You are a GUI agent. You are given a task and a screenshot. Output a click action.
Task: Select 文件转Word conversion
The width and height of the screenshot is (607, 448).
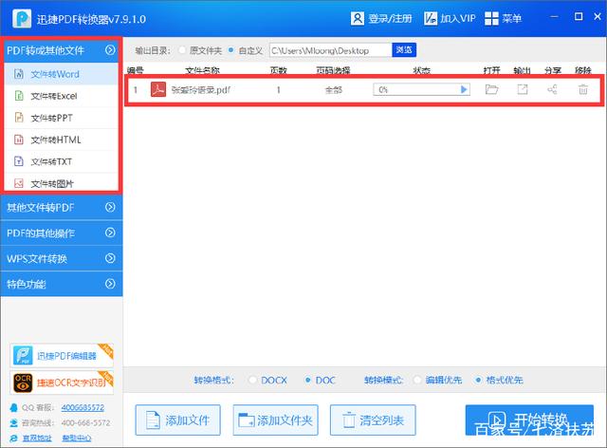[61, 74]
